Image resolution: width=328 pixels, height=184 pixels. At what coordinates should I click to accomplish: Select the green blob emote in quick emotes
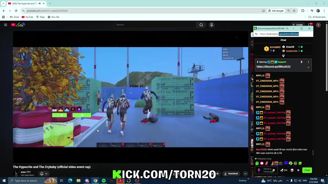click(257, 163)
